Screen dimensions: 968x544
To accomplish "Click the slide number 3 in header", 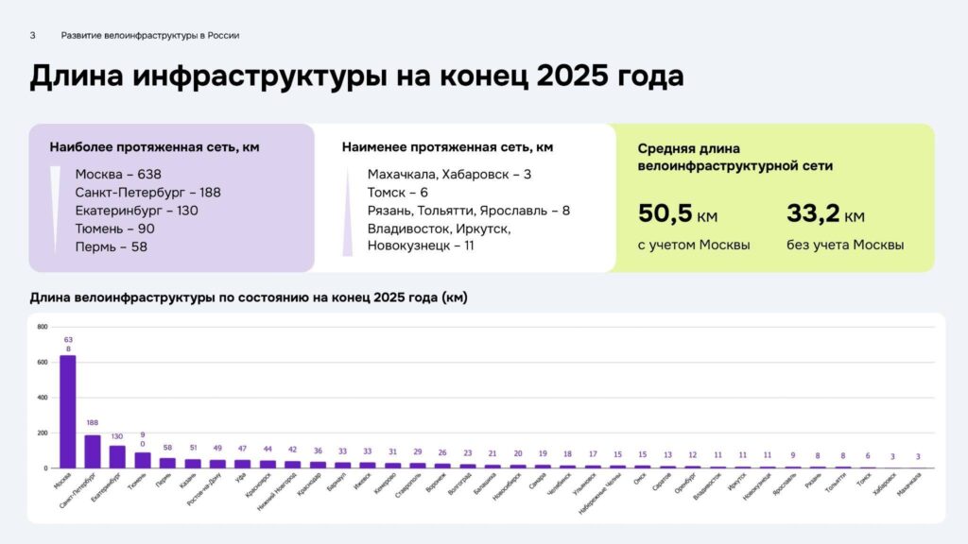I will 32,36.
